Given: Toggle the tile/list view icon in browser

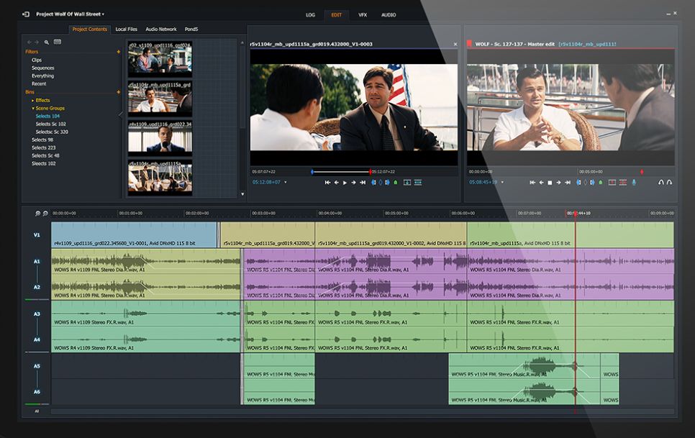Looking at the screenshot, I should (x=57, y=42).
